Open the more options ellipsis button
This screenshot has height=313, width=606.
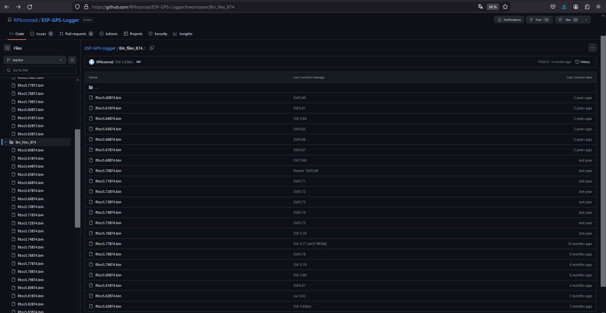tap(592, 48)
